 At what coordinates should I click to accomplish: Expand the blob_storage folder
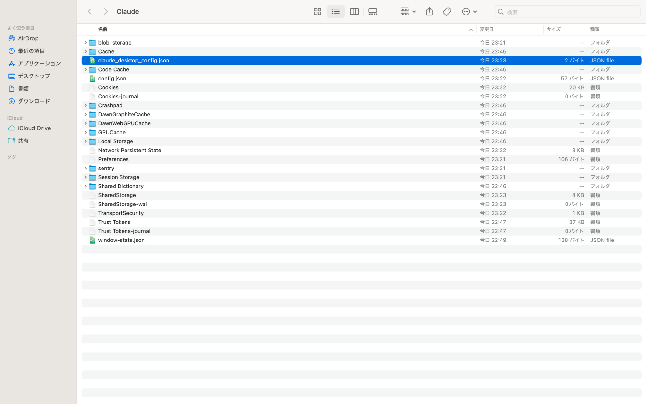pos(85,42)
